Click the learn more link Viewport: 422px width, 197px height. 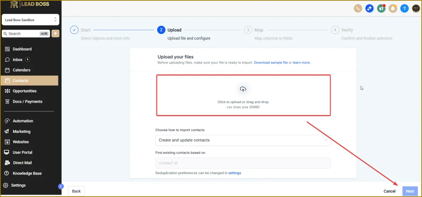[301, 62]
